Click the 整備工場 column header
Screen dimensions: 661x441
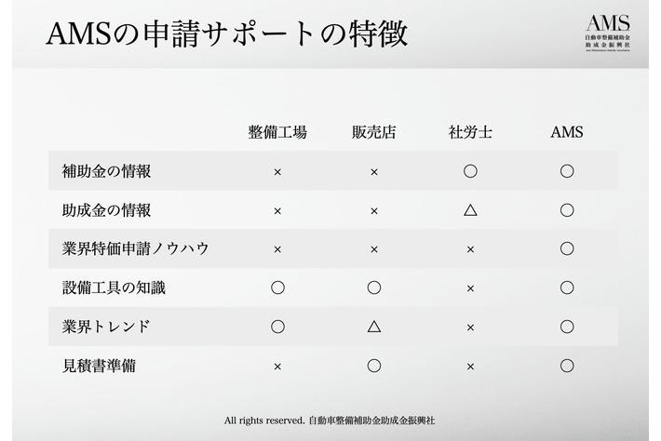click(x=277, y=132)
